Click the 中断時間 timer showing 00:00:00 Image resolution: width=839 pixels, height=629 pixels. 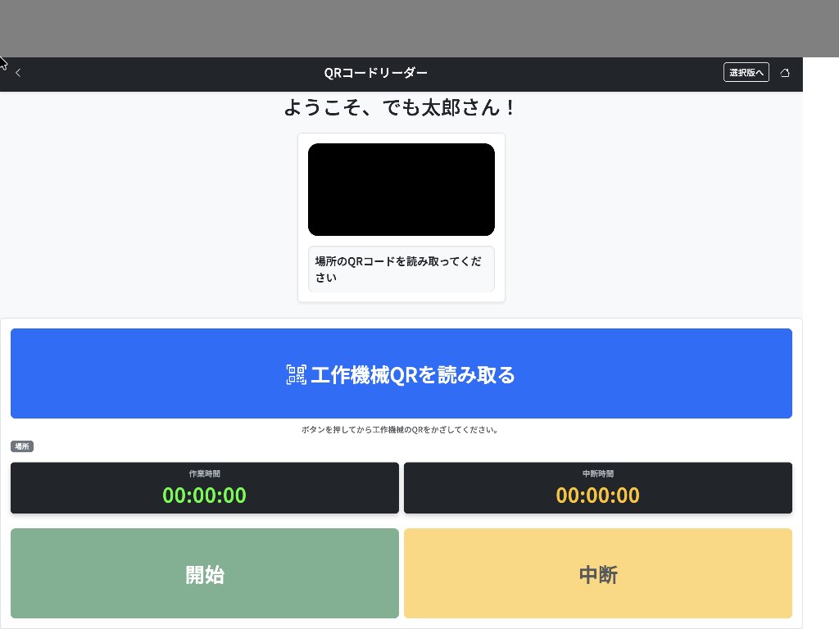click(597, 488)
